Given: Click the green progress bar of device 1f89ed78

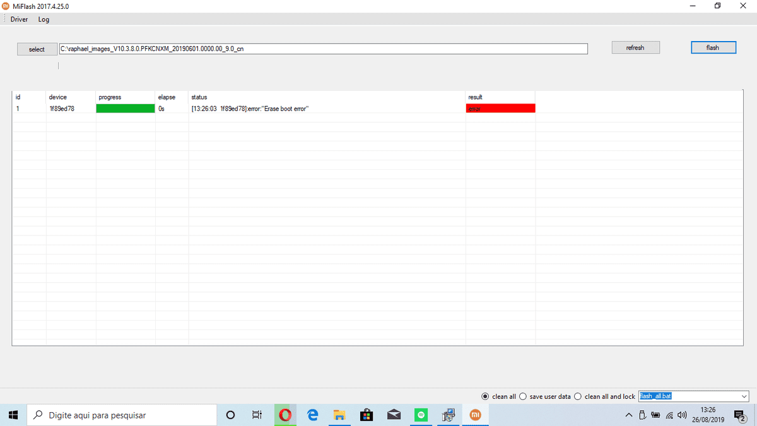Looking at the screenshot, I should tap(126, 109).
